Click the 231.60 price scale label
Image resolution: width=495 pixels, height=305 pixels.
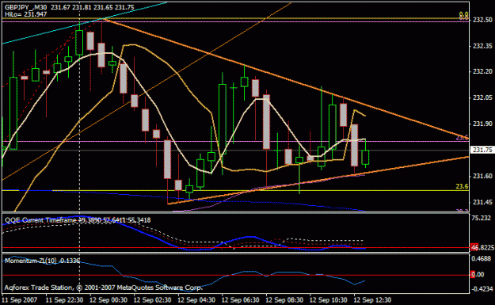pyautogui.click(x=482, y=176)
